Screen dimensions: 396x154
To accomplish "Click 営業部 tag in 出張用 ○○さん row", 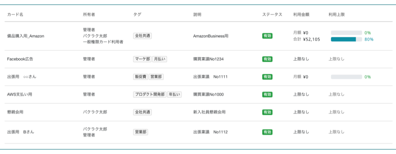I will tap(156, 77).
